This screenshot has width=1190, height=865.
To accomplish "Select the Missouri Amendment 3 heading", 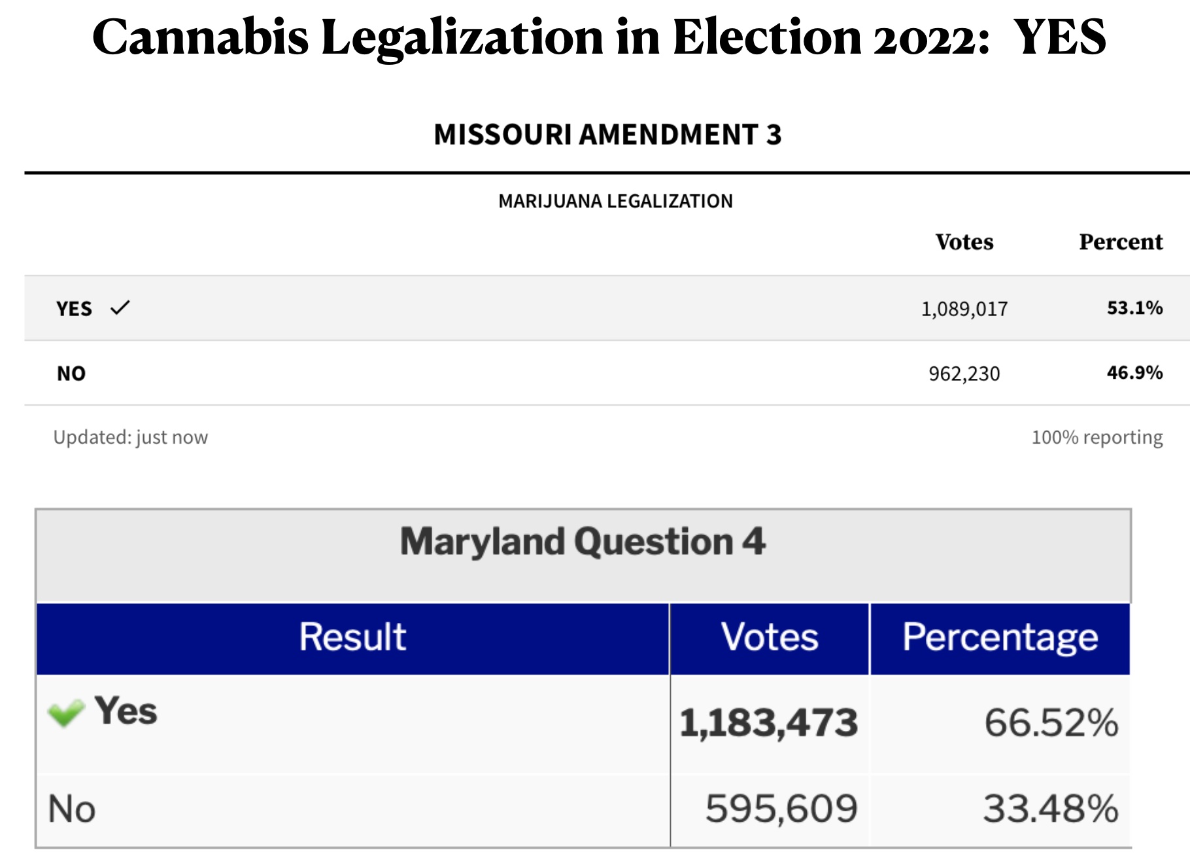I will pos(607,135).
